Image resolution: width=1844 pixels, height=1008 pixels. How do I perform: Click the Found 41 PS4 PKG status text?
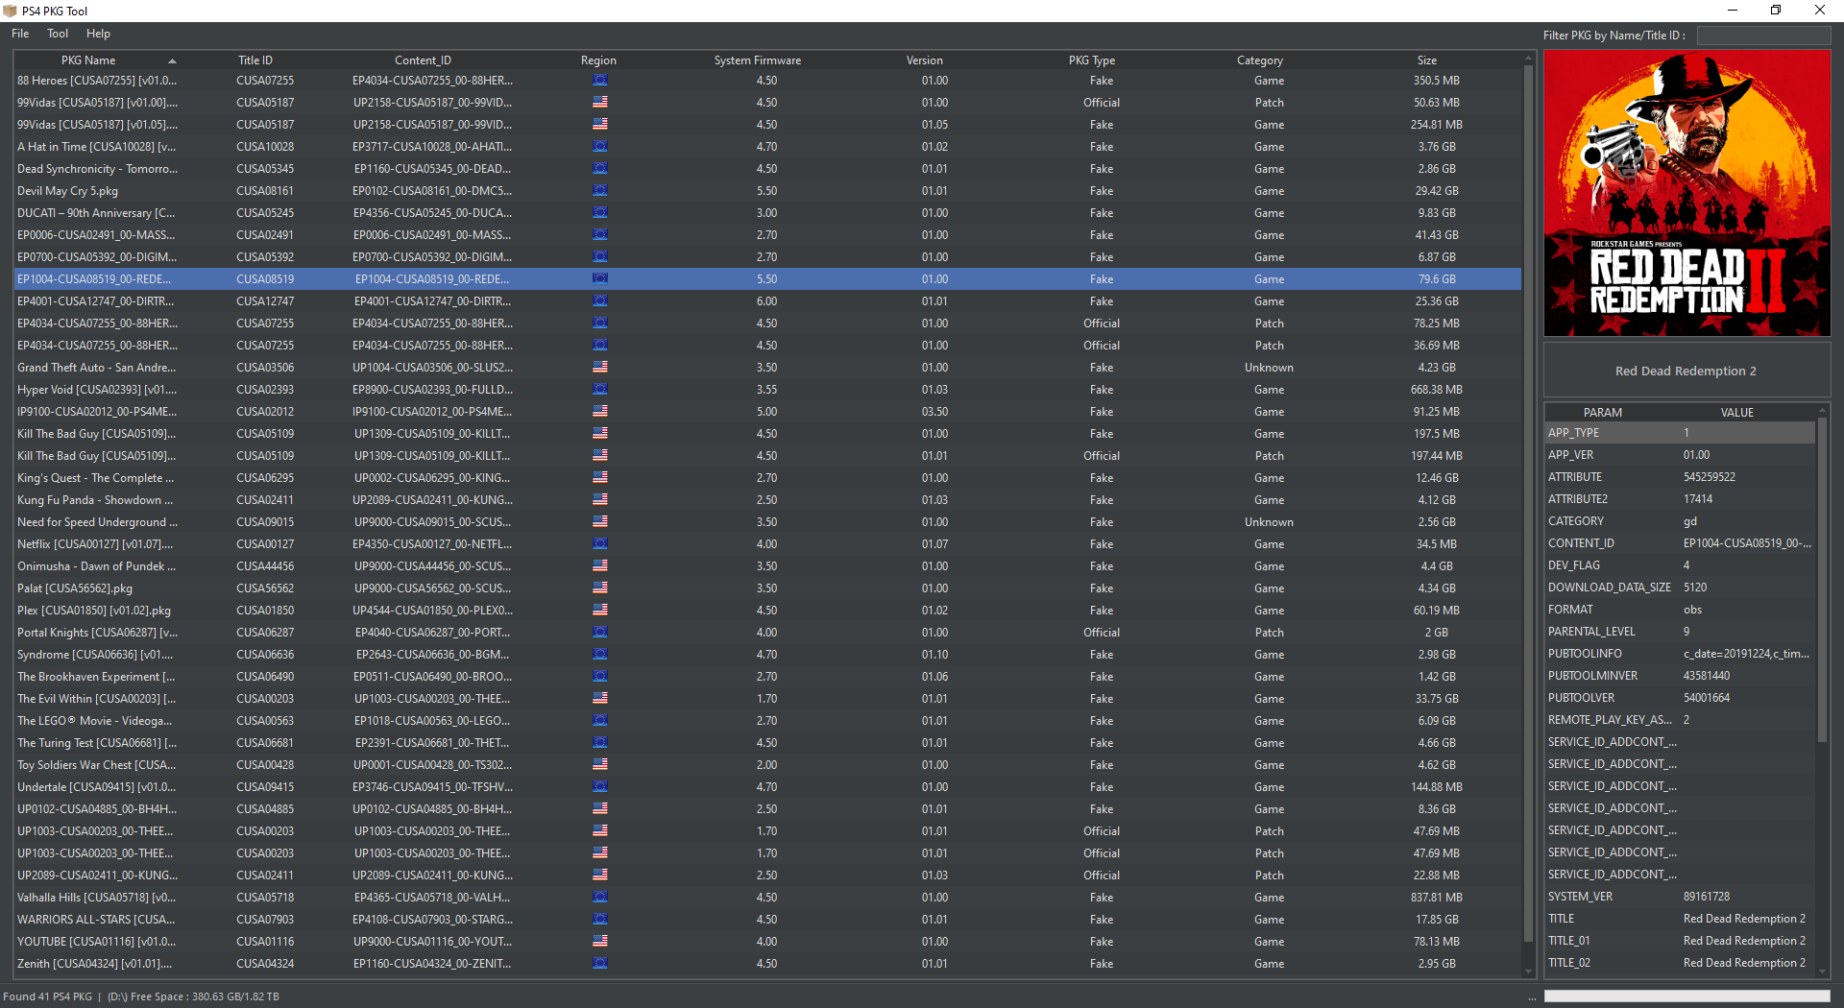48,996
